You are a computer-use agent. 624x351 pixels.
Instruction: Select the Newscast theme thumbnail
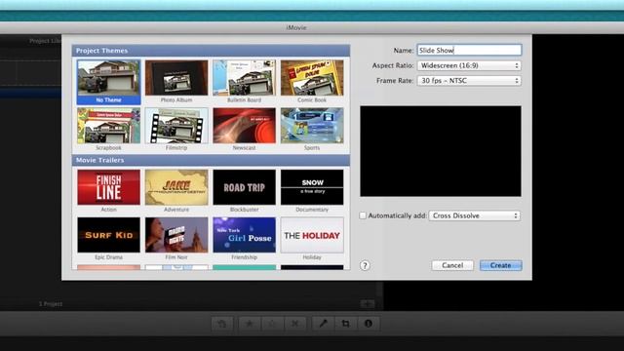[244, 126]
